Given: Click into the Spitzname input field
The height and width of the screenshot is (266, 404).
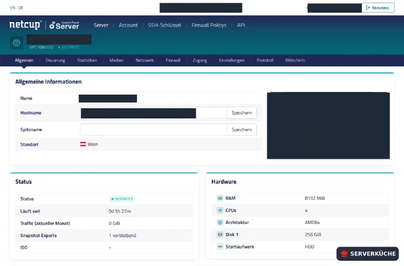Looking at the screenshot, I should [154, 129].
